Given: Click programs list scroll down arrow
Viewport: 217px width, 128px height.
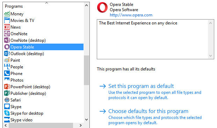Looking at the screenshot, I should pos(87,120).
